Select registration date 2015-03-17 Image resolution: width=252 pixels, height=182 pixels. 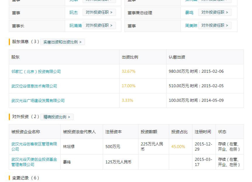pos(204,162)
